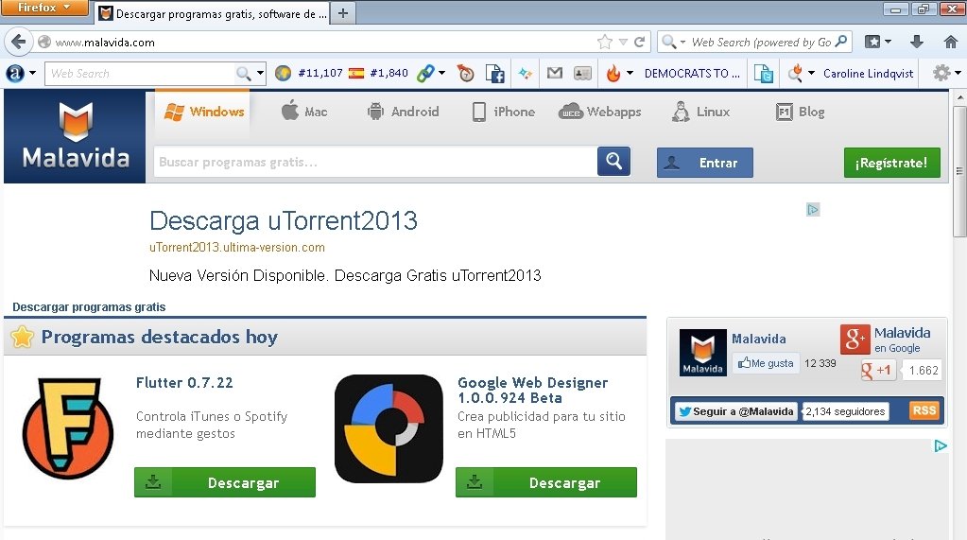Select the Webapps platform tab

point(599,112)
